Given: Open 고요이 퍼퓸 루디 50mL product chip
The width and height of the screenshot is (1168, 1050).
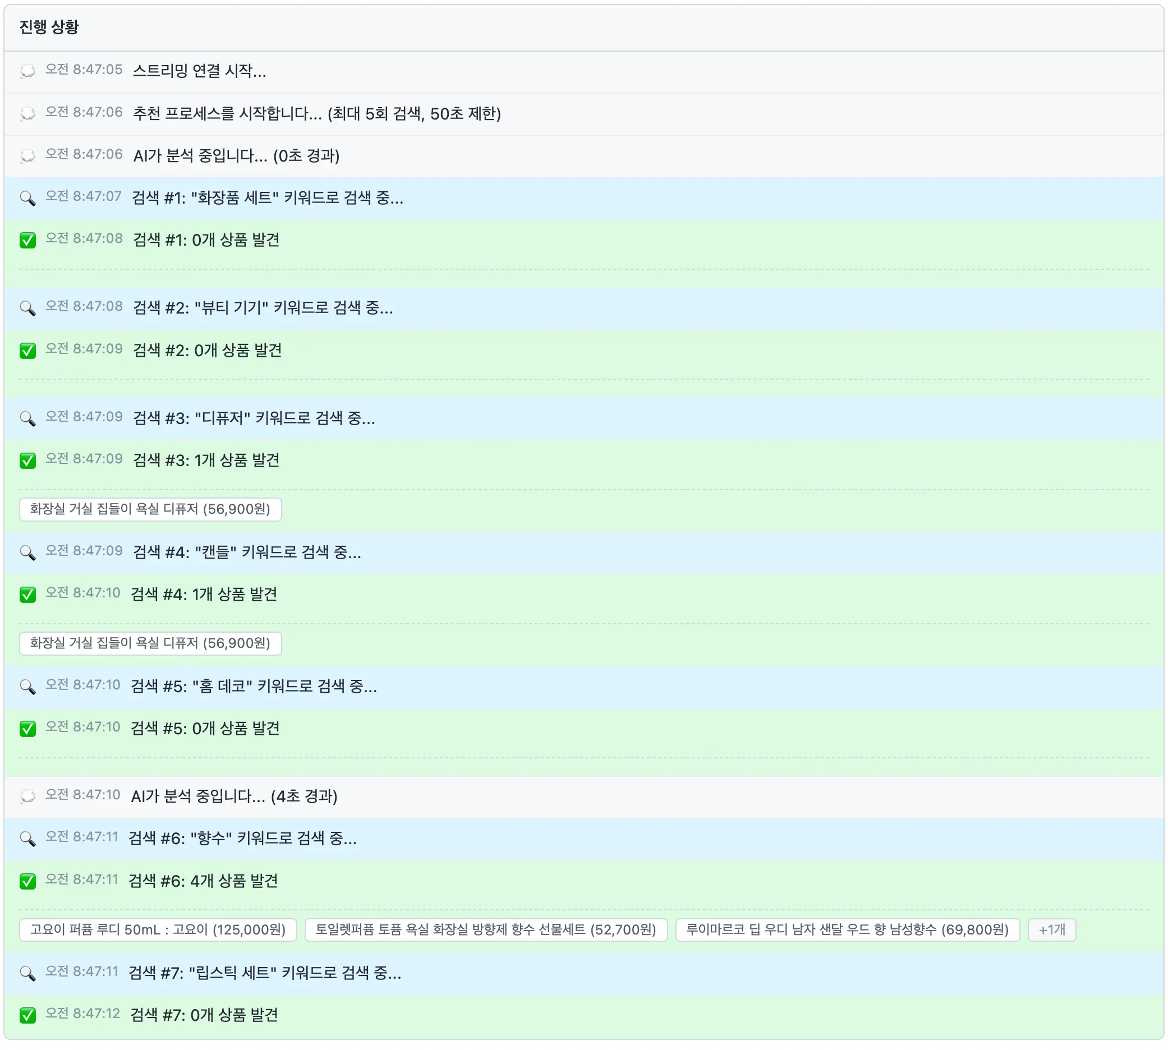Looking at the screenshot, I should (158, 930).
